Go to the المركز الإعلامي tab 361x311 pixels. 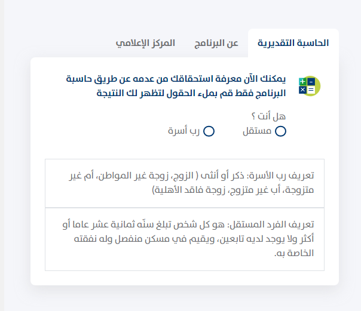(145, 44)
